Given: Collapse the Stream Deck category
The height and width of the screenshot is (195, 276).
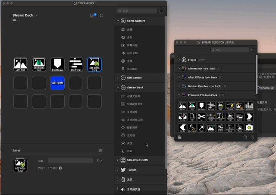Looking at the screenshot, I should 118,88.
